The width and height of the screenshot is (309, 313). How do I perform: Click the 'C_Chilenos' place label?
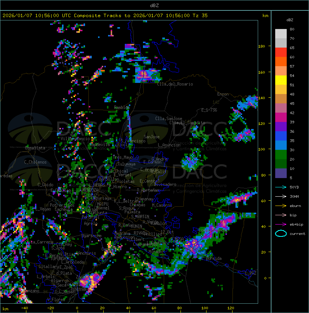pyautogui.click(x=35, y=162)
